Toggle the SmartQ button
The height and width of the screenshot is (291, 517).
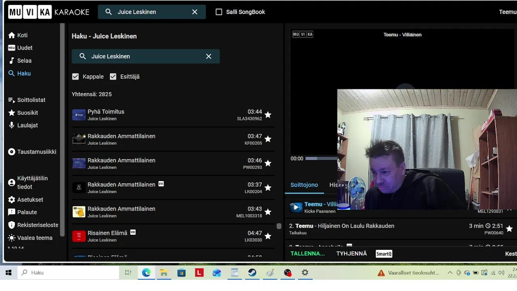pos(384,254)
